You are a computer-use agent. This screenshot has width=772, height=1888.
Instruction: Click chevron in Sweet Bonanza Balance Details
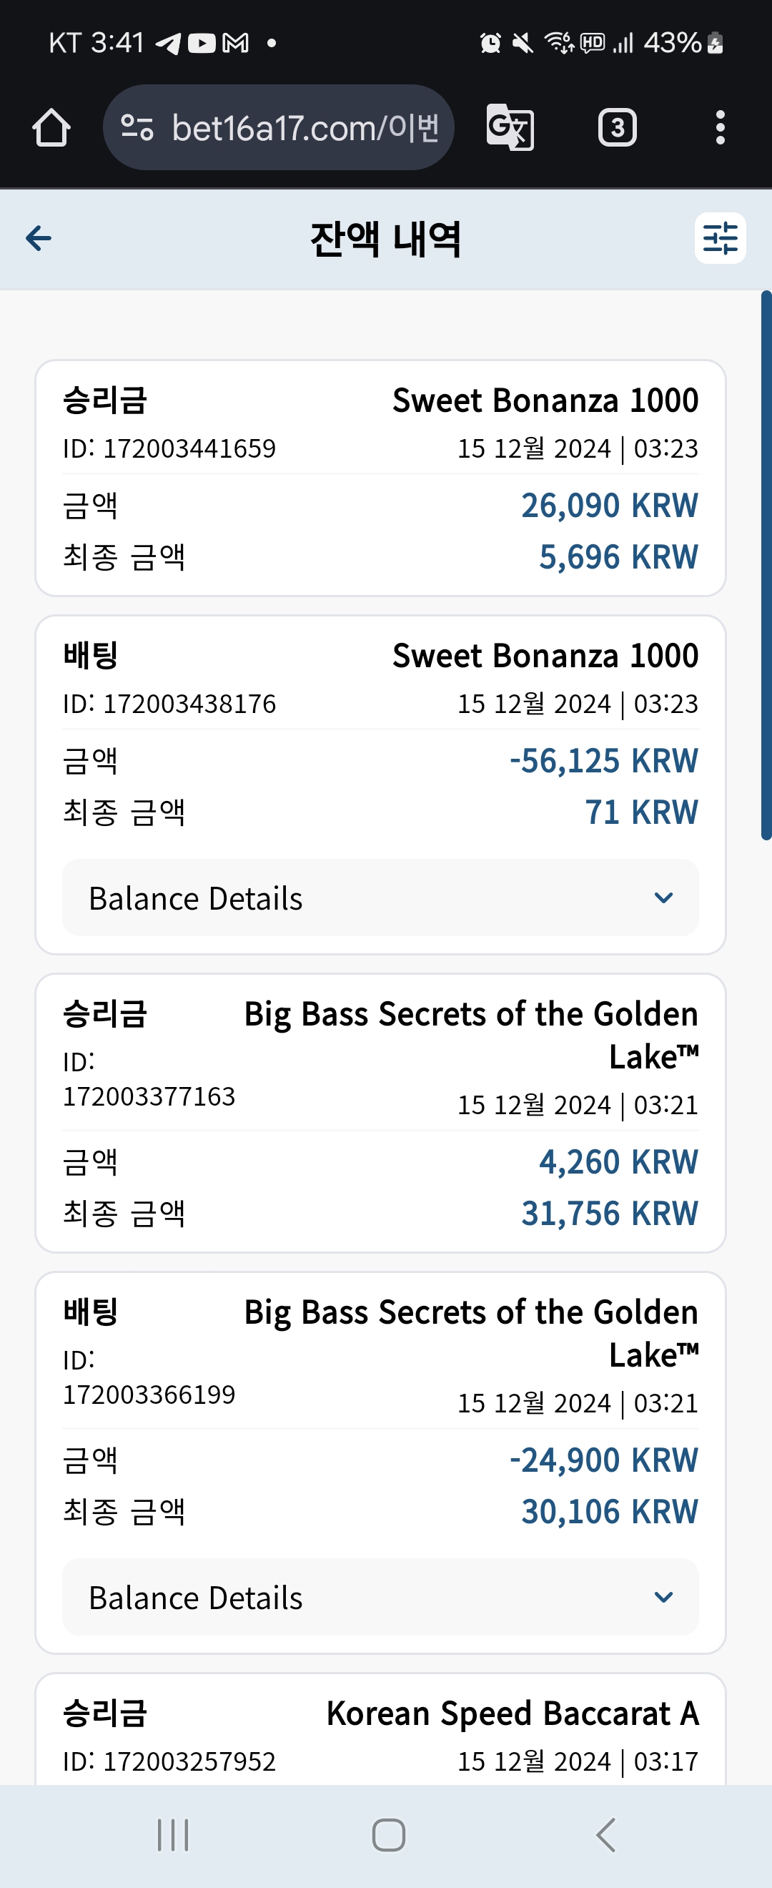[x=663, y=898]
